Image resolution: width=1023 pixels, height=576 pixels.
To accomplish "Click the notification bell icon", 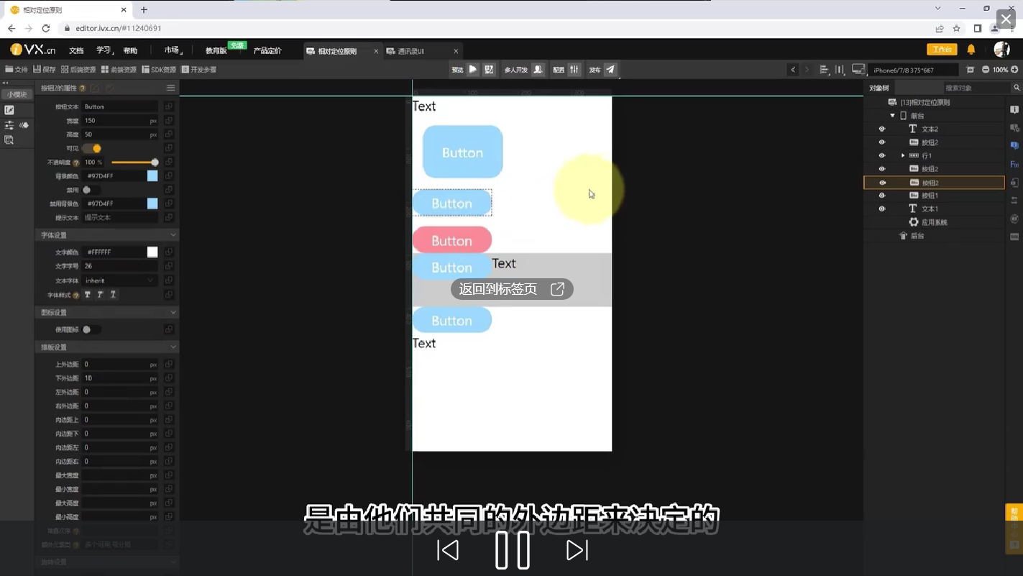I will (x=971, y=50).
